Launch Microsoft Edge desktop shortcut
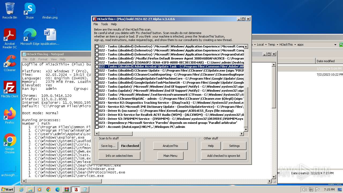343x193 pixels. [30, 37]
